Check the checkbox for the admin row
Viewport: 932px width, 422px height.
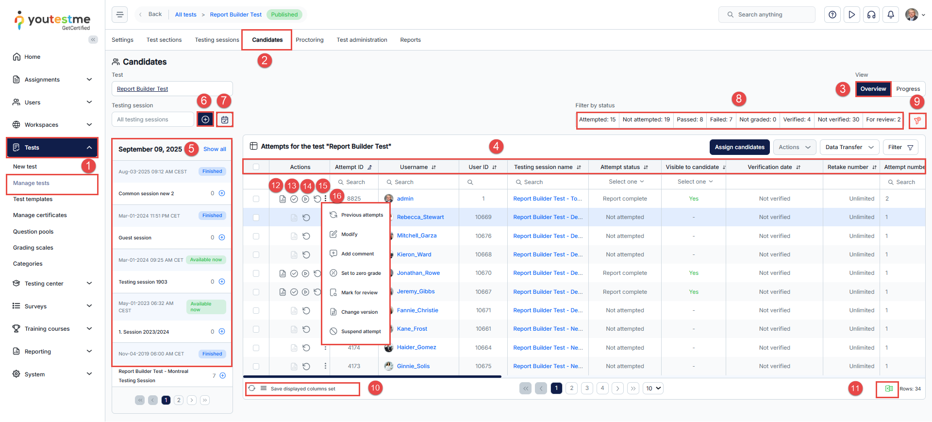[256, 199]
